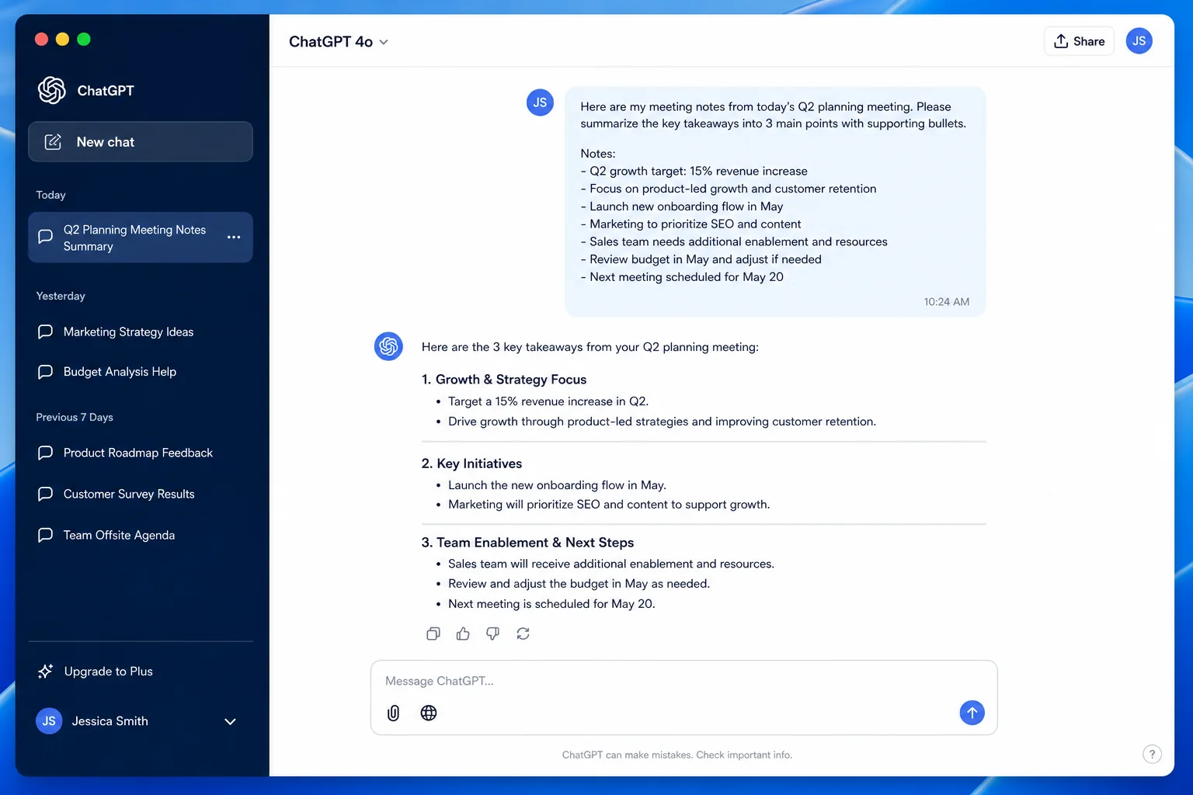Image resolution: width=1193 pixels, height=795 pixels.
Task: Copy the assistant response
Action: 433,634
